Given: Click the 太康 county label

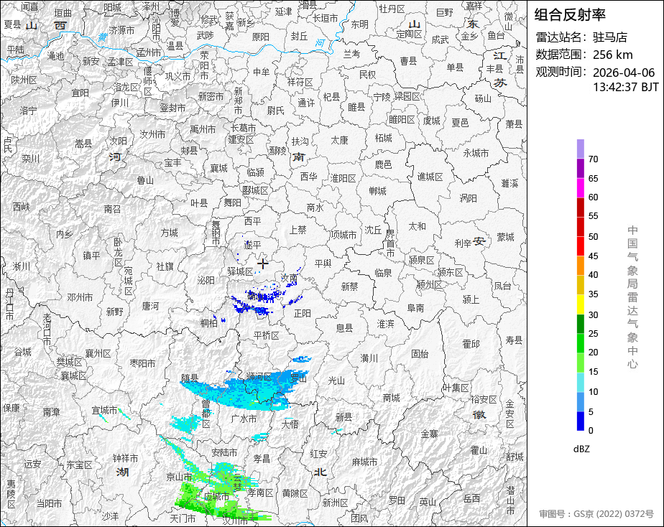Looking at the screenshot, I should click(339, 139).
